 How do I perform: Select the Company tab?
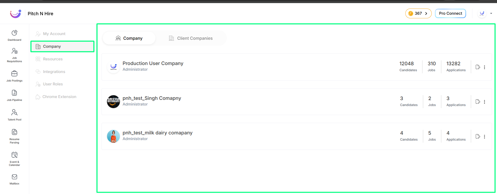(x=129, y=38)
